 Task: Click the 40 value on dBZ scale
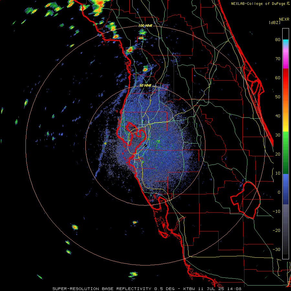pyautogui.click(x=278, y=116)
